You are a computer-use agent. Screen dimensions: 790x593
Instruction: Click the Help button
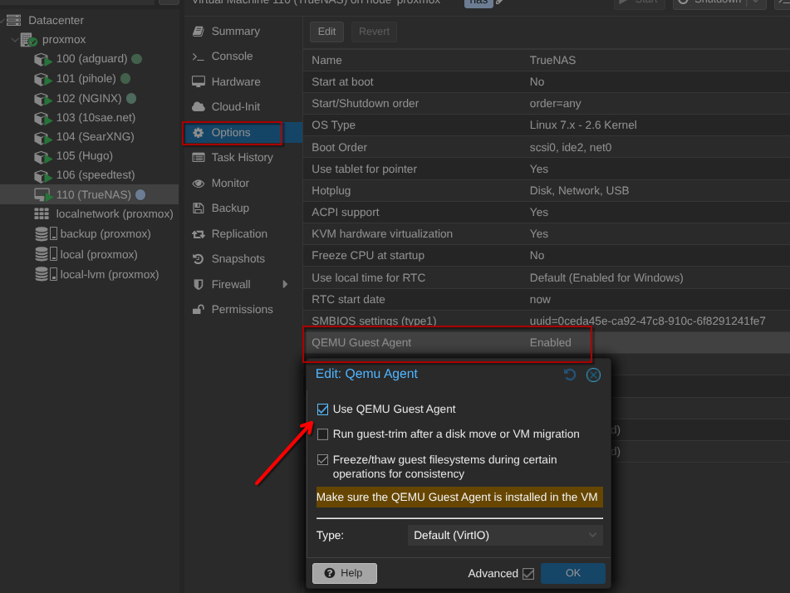click(x=345, y=573)
